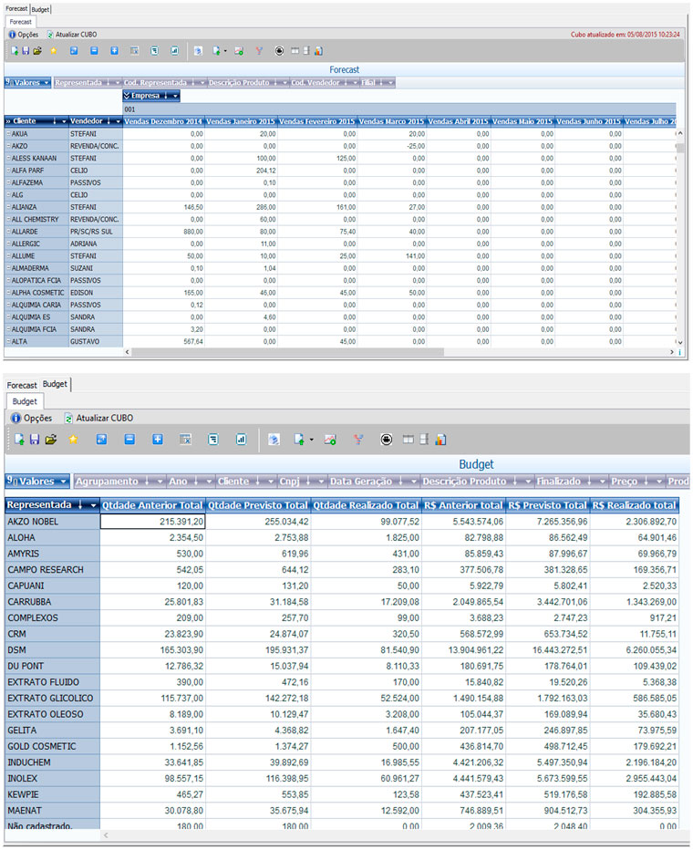Click the yellow star favorite icon in Budget toolbar
This screenshot has height=850, width=693.
point(73,440)
